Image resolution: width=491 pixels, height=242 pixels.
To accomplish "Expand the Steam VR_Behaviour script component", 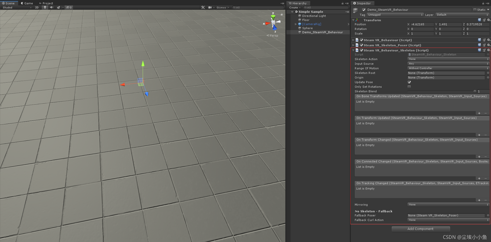I will coord(353,40).
